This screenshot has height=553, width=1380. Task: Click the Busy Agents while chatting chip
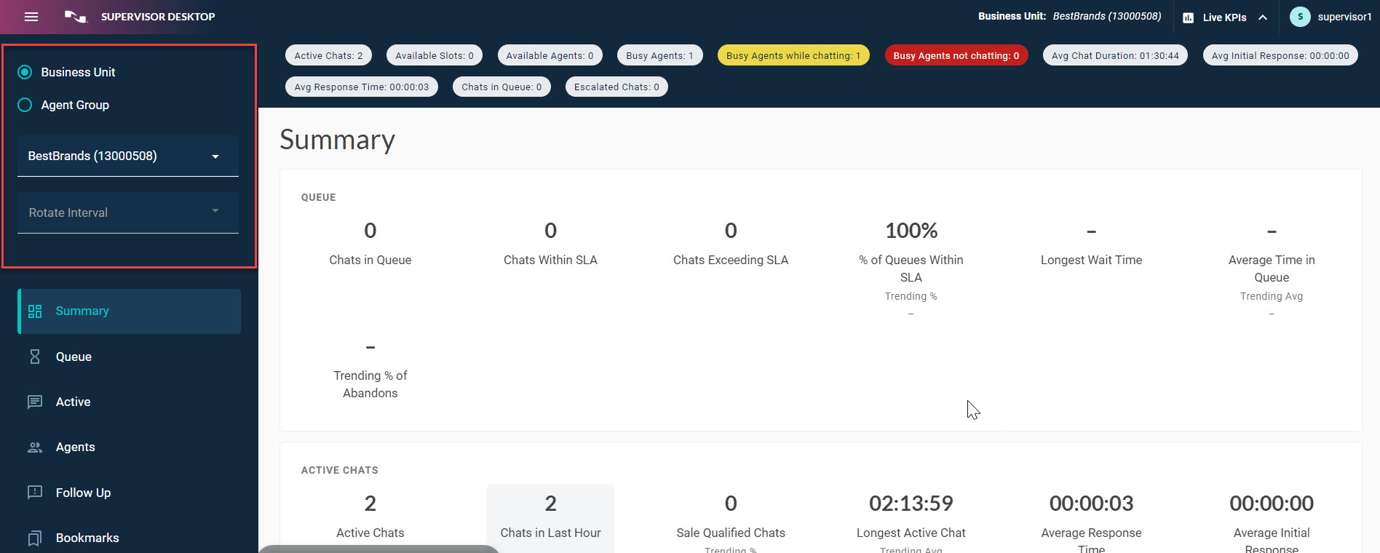pyautogui.click(x=793, y=55)
